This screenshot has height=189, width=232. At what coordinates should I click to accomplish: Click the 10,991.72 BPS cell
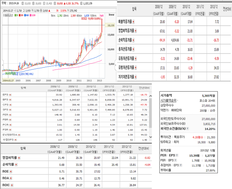127,100
